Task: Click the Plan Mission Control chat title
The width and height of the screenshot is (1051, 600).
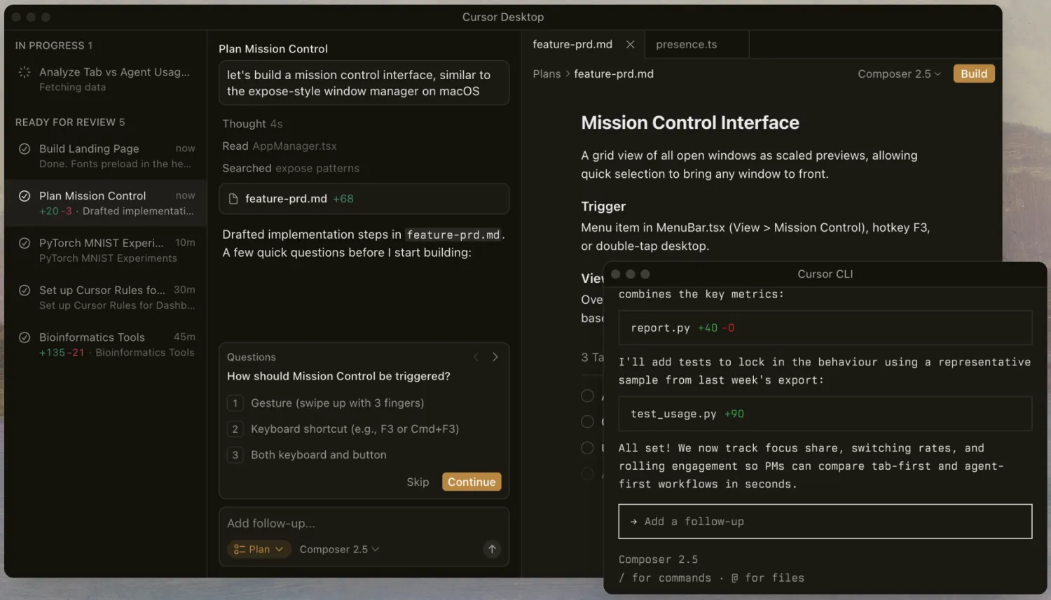Action: (x=273, y=49)
